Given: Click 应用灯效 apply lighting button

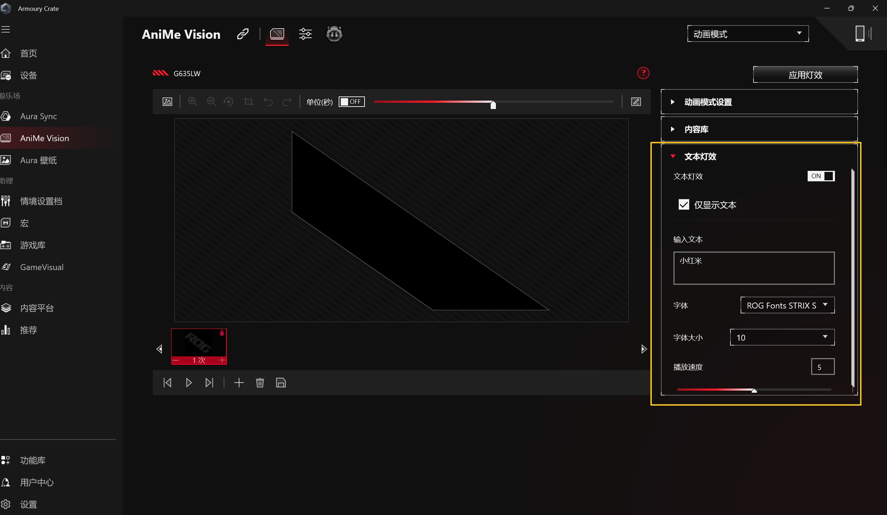Looking at the screenshot, I should click(x=805, y=74).
